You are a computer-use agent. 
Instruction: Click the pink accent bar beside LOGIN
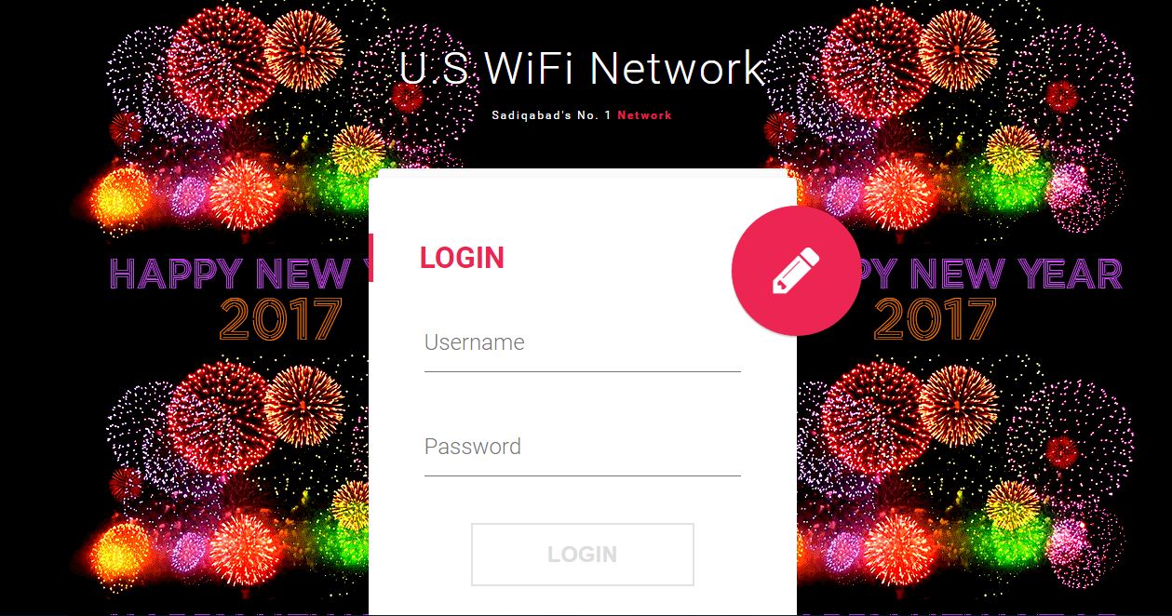(x=370, y=258)
